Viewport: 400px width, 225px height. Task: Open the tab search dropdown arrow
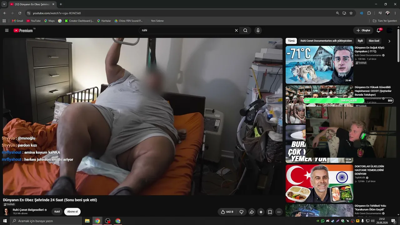[4, 4]
